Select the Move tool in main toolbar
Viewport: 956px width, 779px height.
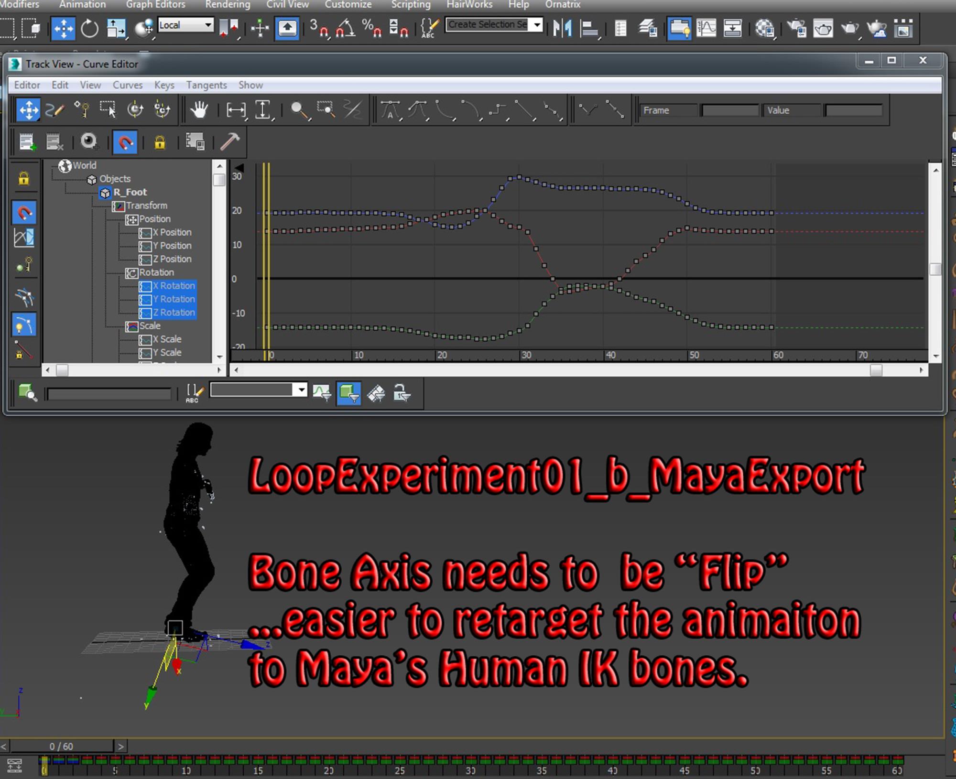coord(63,28)
